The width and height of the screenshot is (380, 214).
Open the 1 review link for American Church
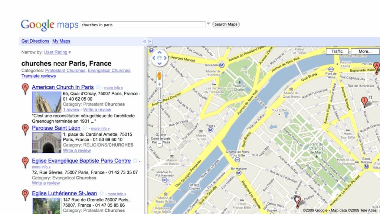click(71, 110)
